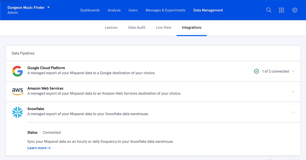Screen dimensions: 306x160
Task: Switch to the Lexicon tab
Action: 111,27
